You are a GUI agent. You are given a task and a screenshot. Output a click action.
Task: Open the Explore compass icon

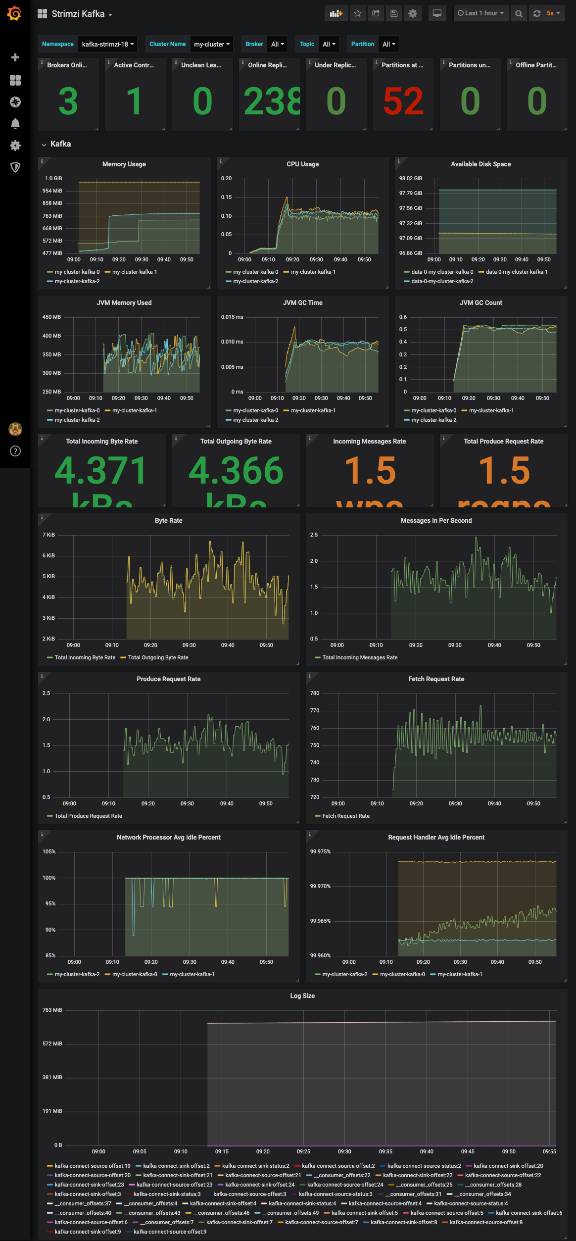tap(15, 102)
